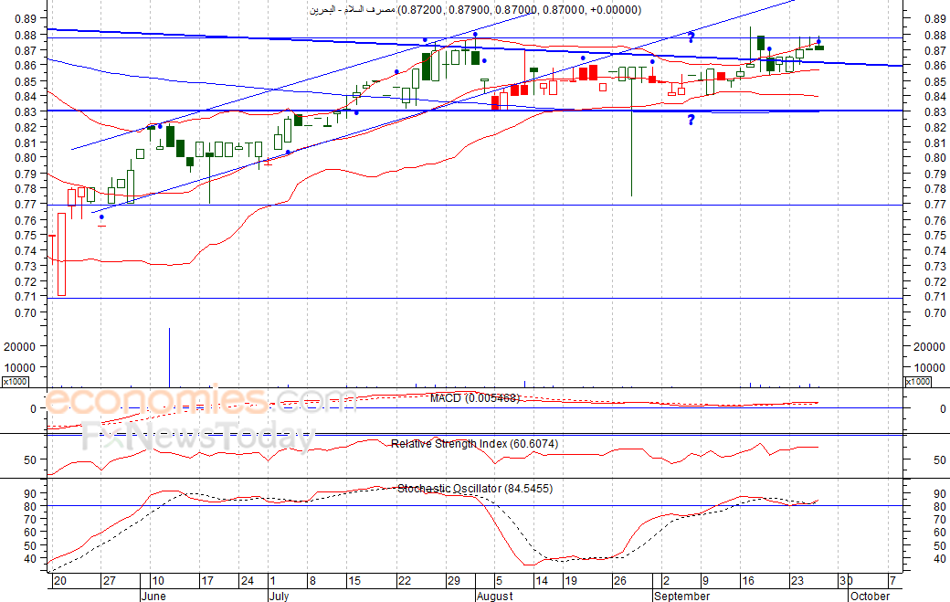Viewport: 950px width, 602px height.
Task: Click the date label 20 on time axis
Action: click(59, 581)
